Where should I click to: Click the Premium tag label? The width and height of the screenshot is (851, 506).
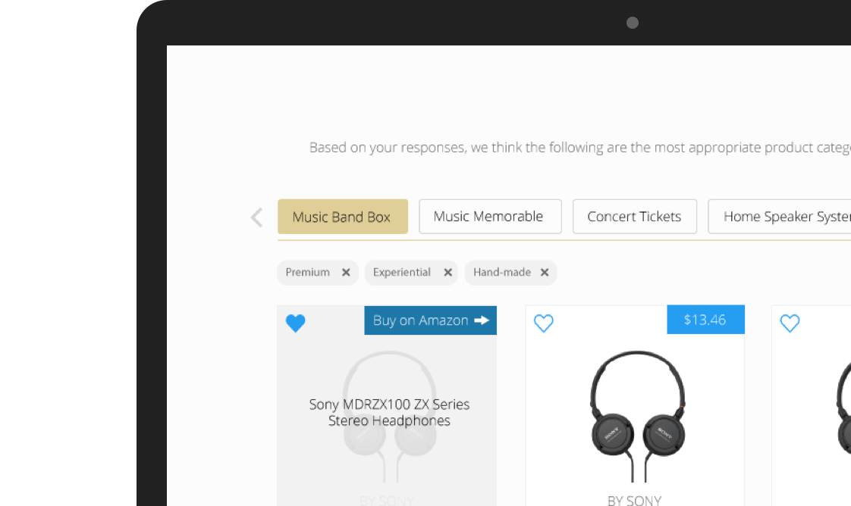pyautogui.click(x=308, y=272)
